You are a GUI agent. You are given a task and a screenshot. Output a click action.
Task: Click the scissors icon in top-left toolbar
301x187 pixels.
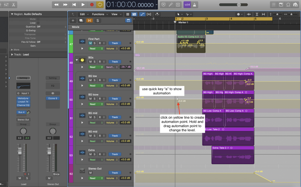(x=13, y=5)
